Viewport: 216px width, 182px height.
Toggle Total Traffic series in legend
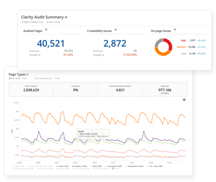[18, 166]
